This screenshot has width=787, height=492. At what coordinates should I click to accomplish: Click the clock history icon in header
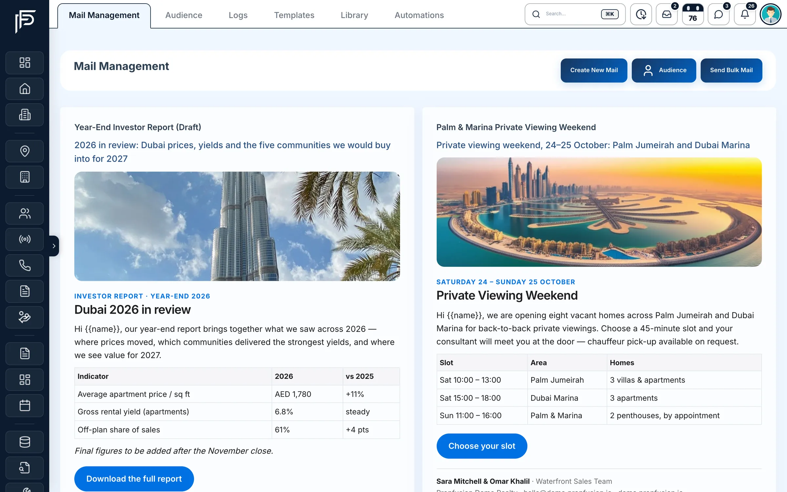click(641, 14)
